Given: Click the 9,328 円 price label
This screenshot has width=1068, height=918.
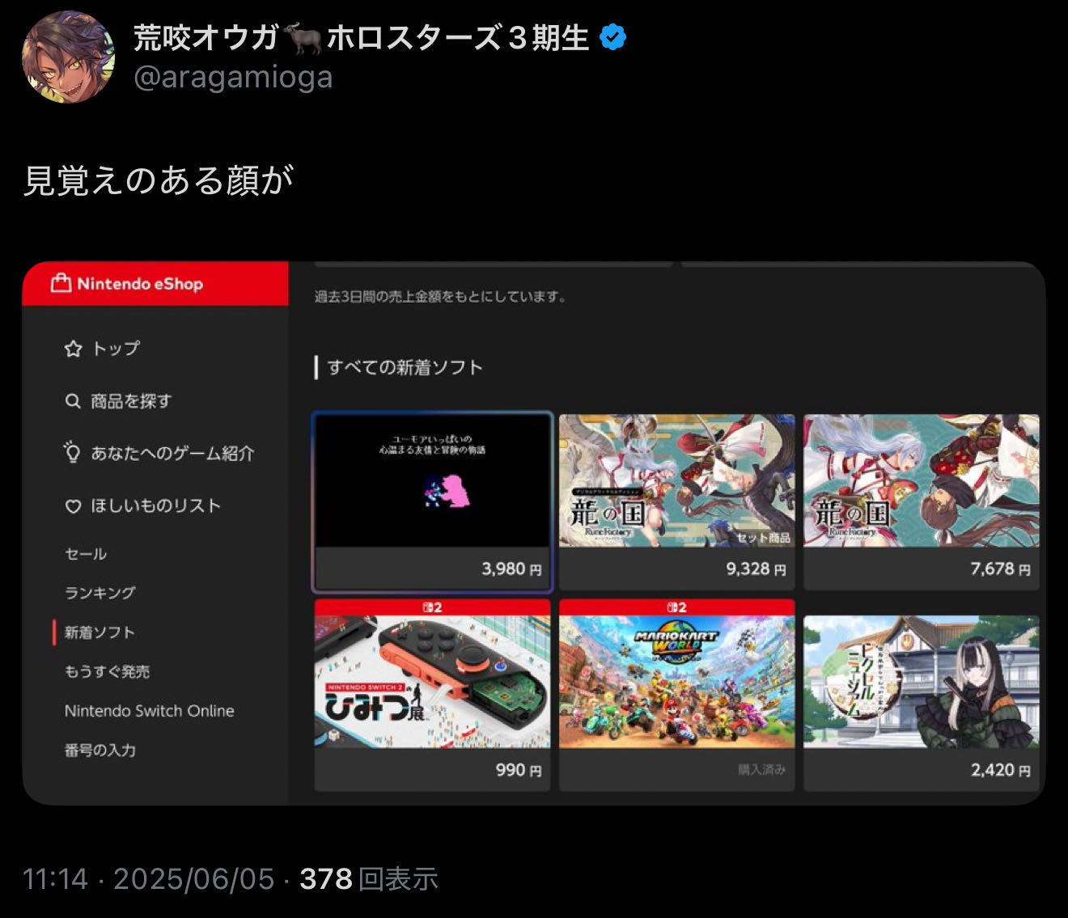Looking at the screenshot, I should 756,569.
